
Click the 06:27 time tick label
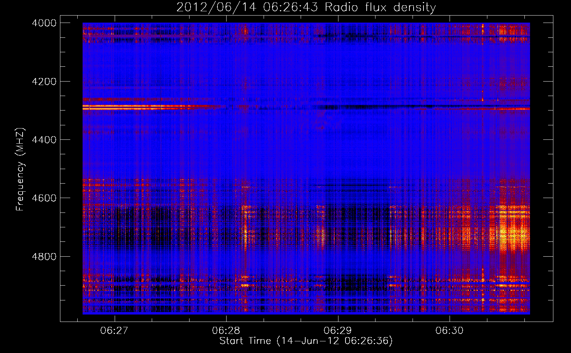tap(114, 330)
